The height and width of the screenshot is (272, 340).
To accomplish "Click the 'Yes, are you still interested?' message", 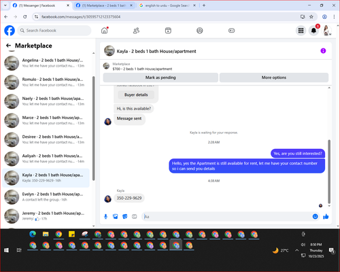I will (298, 154).
